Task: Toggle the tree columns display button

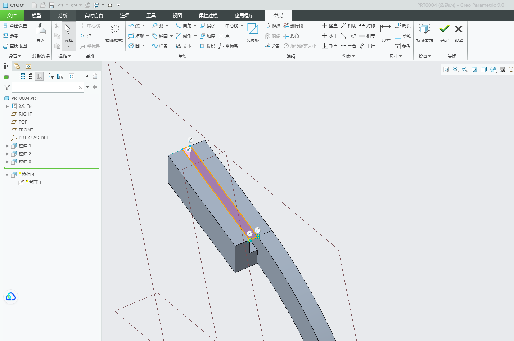Action: (39, 76)
